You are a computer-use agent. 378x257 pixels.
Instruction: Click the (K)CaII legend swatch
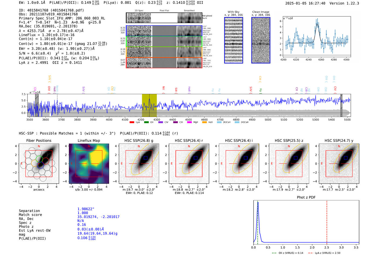coord(219,122)
